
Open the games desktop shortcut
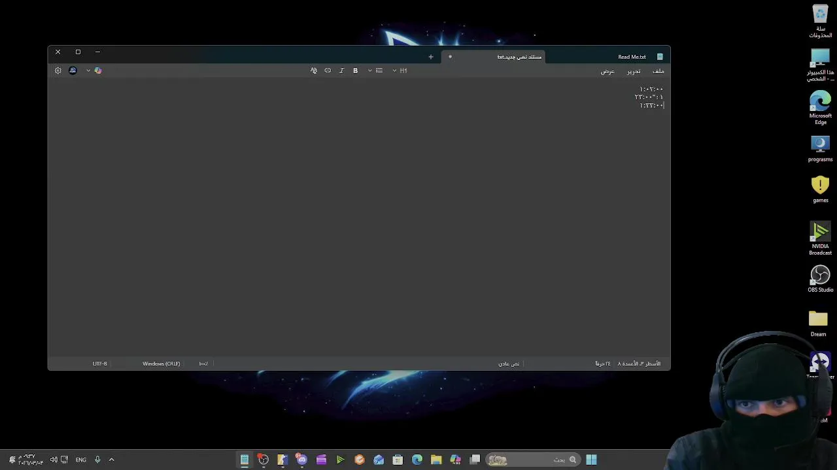coord(821,190)
